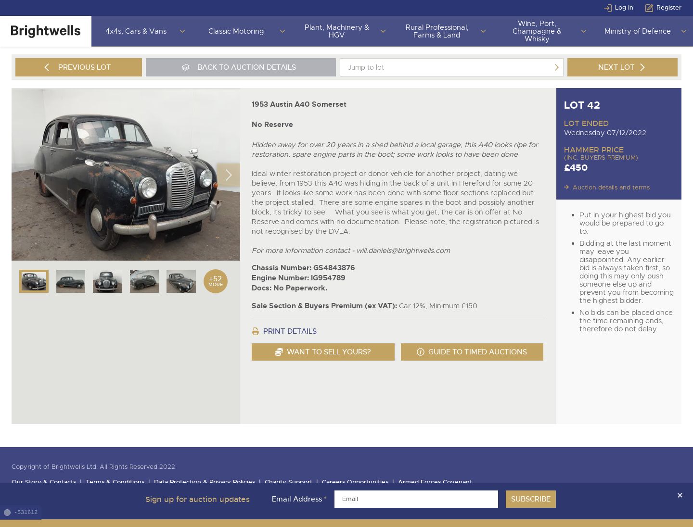The image size is (693, 527).
Task: Open the Brightwells home logo
Action: pyautogui.click(x=46, y=31)
